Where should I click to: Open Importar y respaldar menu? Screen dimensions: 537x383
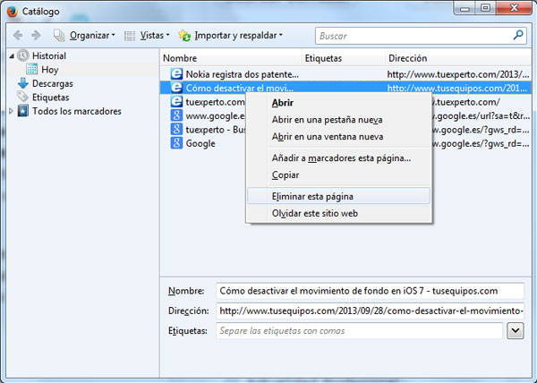click(238, 35)
